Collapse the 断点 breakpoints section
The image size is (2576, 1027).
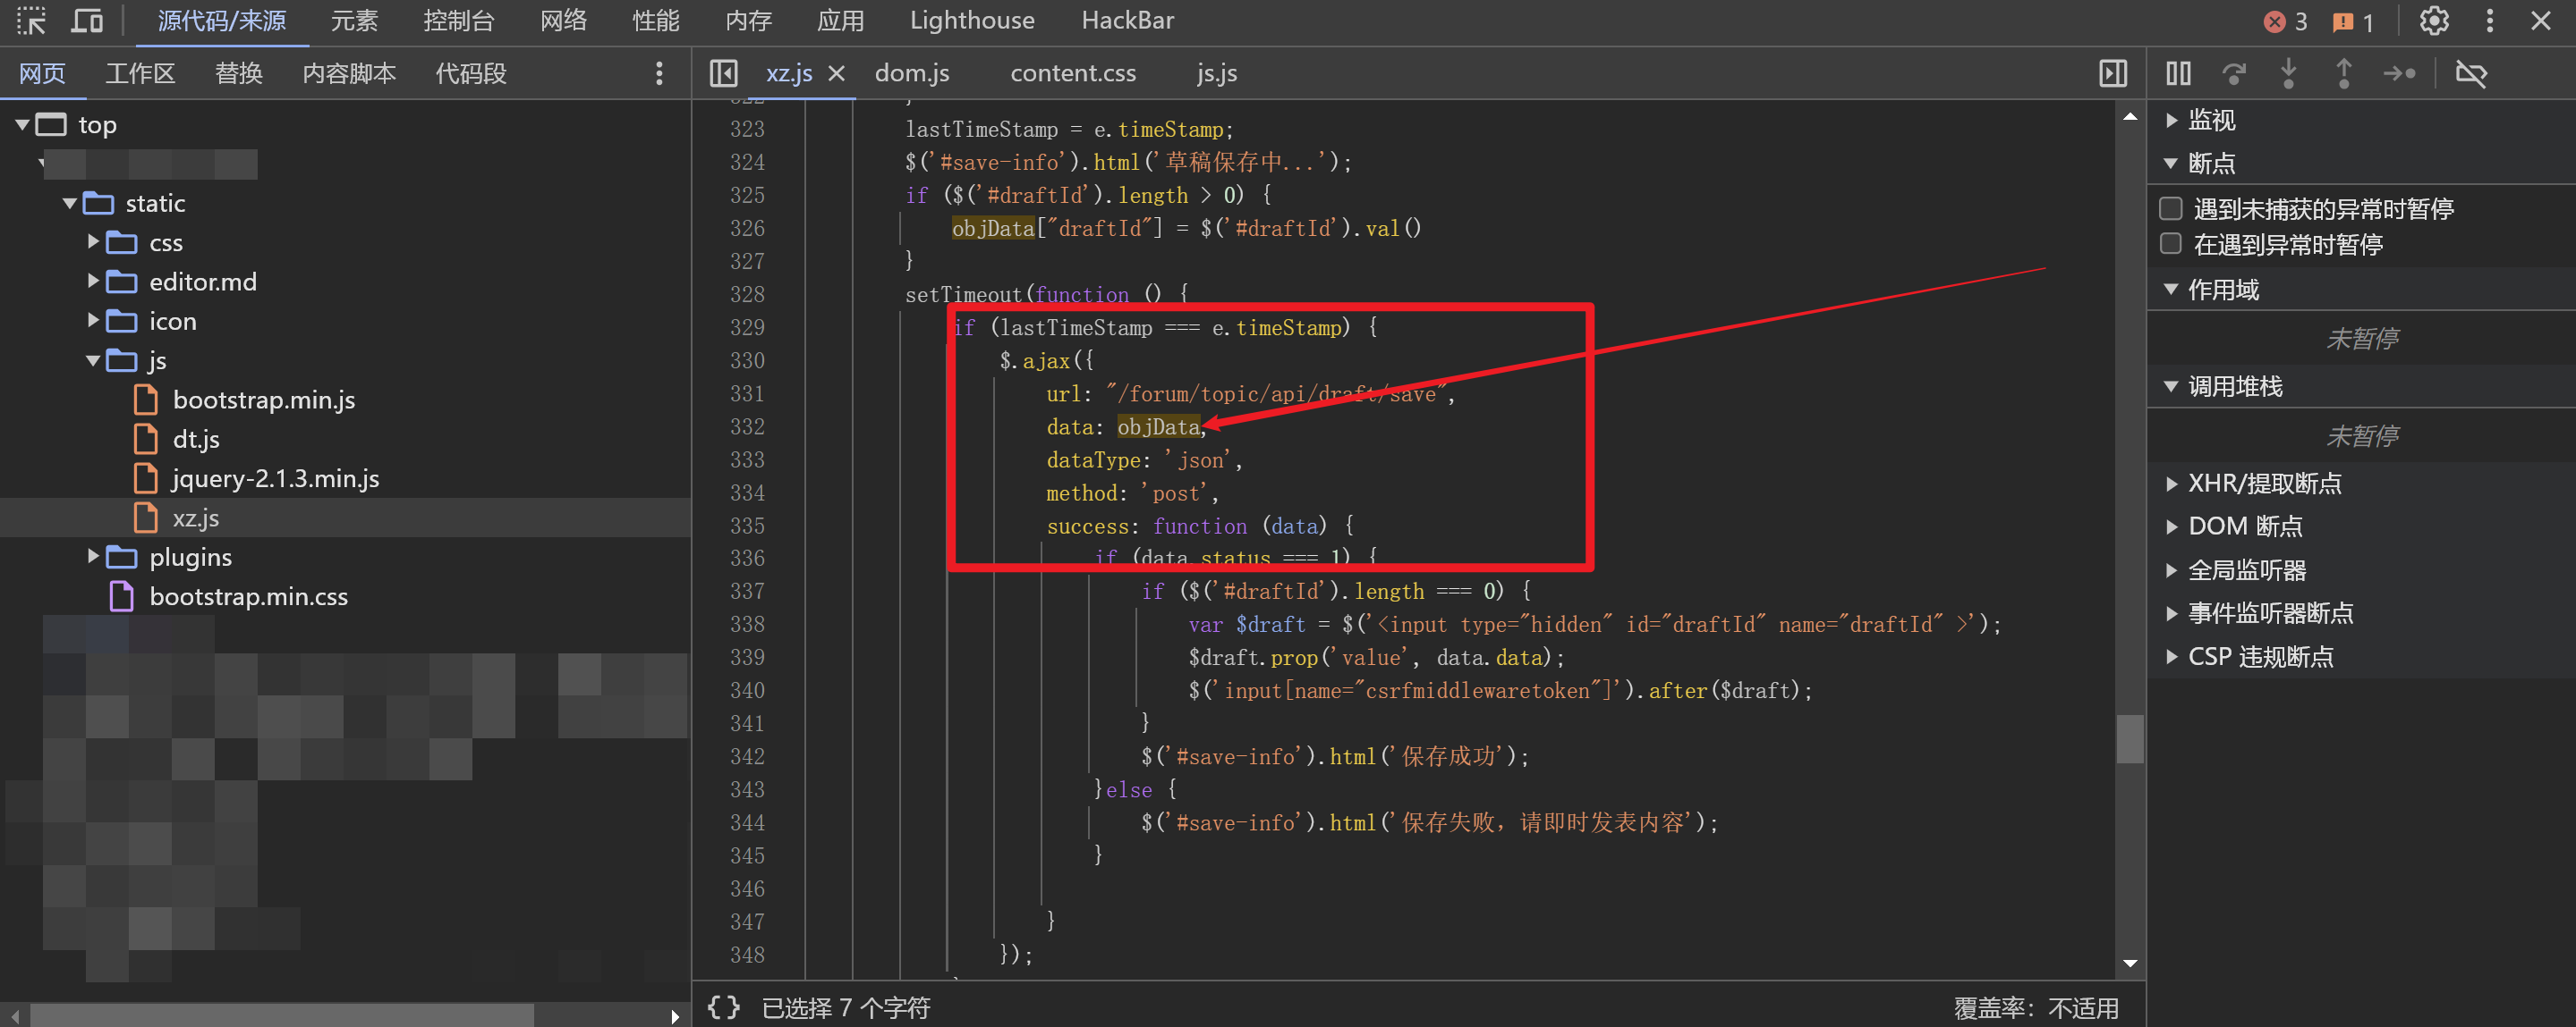click(x=2211, y=163)
